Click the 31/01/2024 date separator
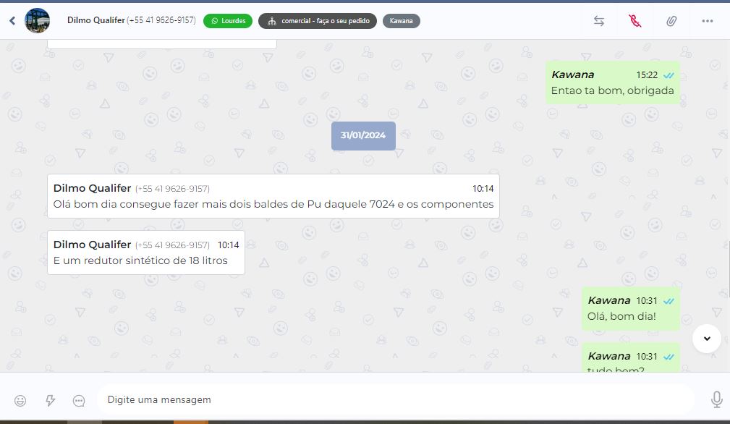Screen dimensions: 730x424 364,136
